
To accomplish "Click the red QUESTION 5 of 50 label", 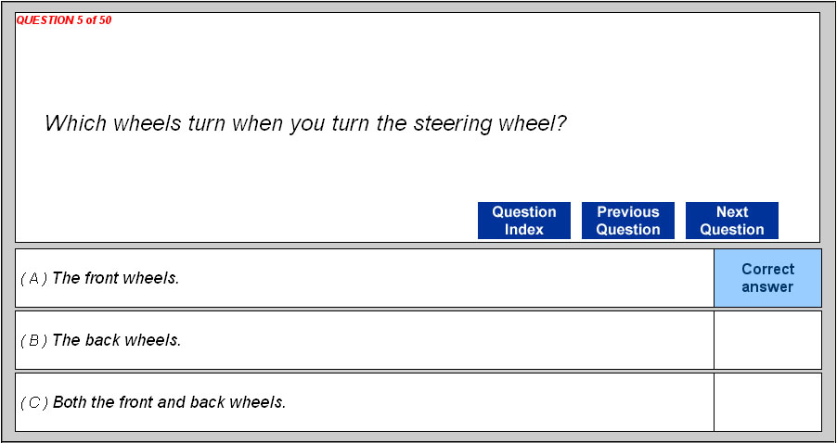I will click(64, 20).
